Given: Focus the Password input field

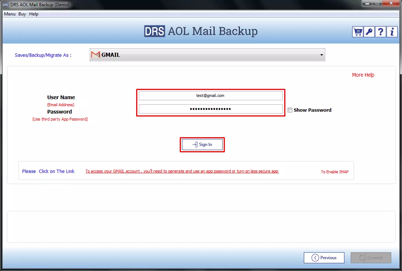Looking at the screenshot, I should [211, 109].
